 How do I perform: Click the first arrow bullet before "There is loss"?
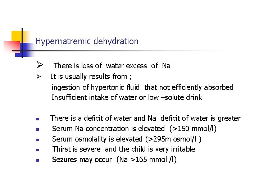click(40, 65)
